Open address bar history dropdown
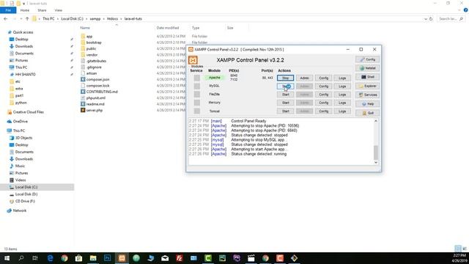The image size is (469, 264). [x=425, y=18]
